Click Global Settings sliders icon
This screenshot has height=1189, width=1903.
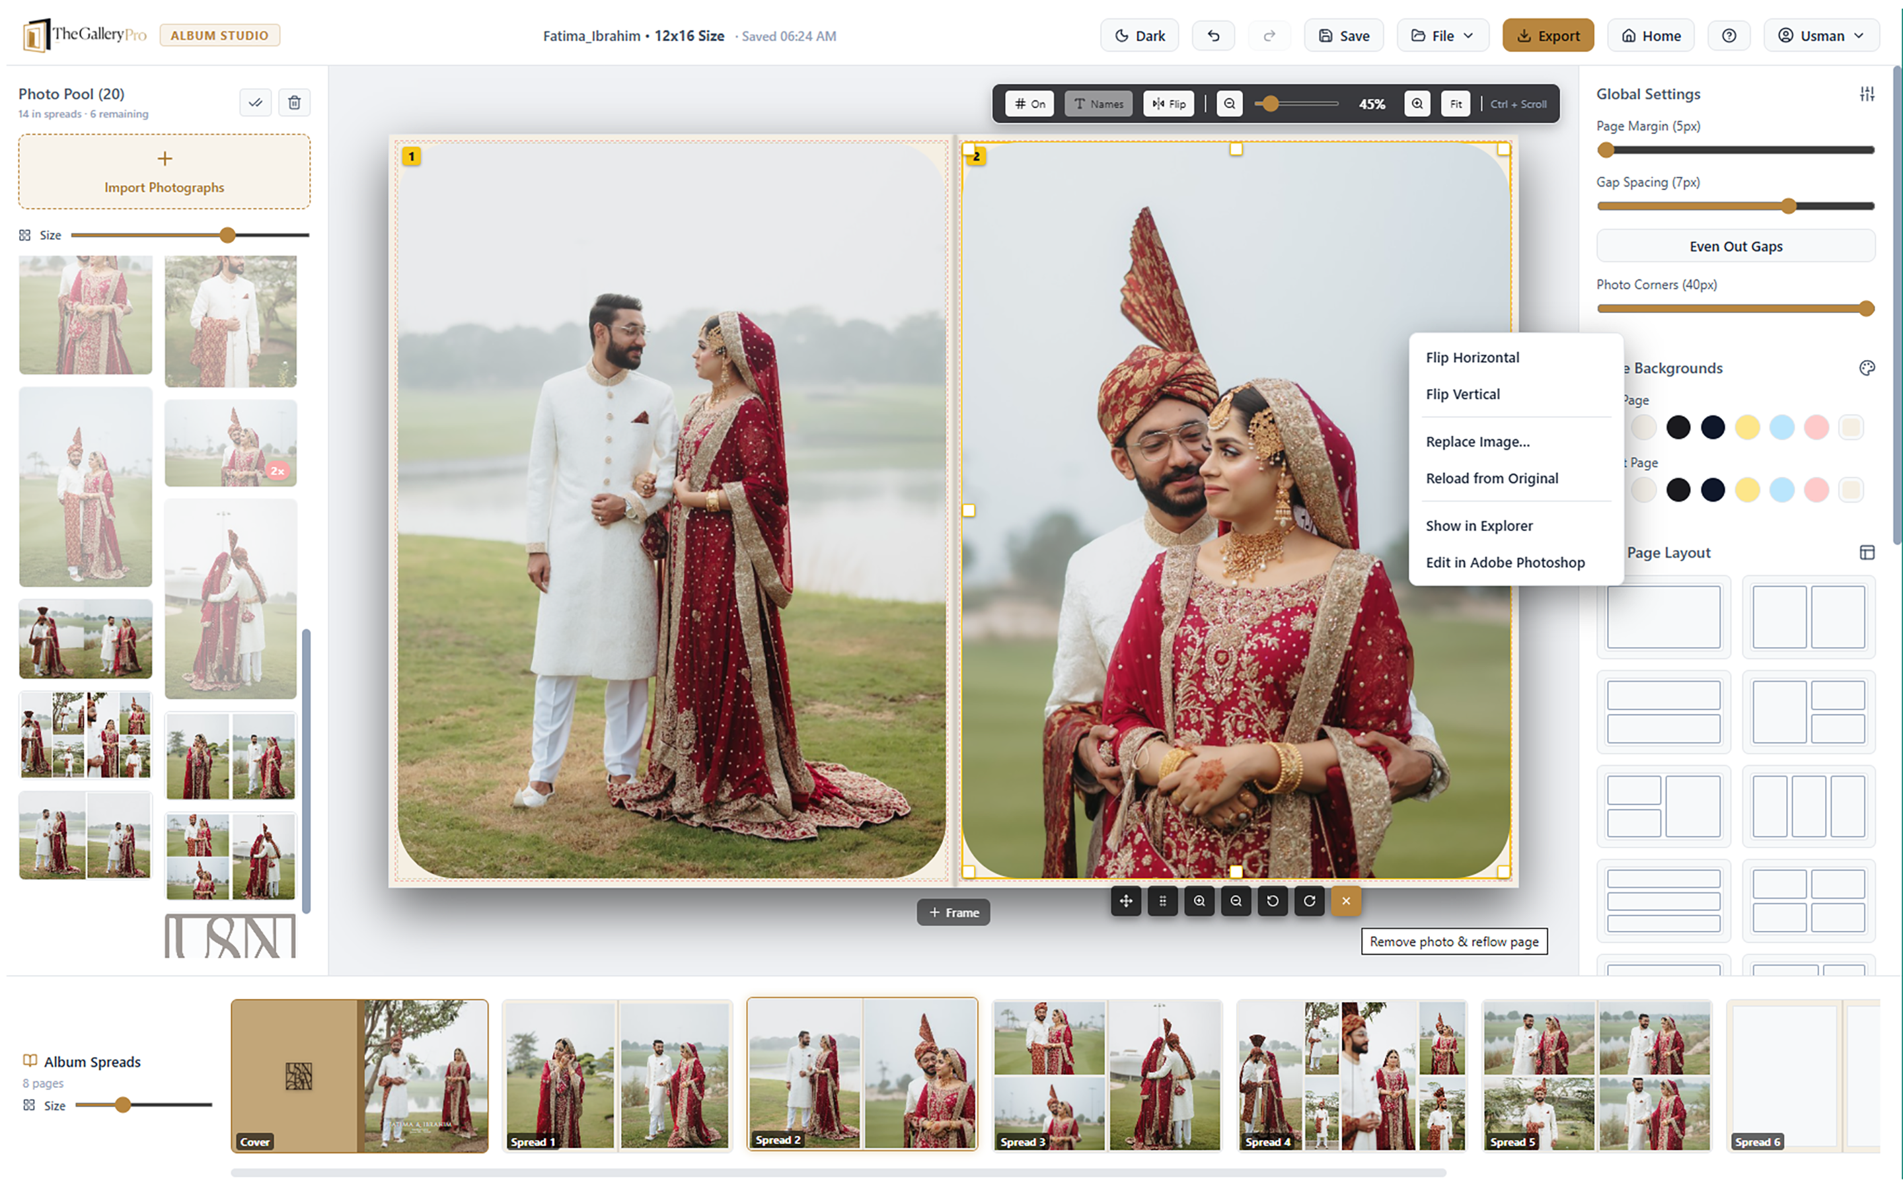1867,94
